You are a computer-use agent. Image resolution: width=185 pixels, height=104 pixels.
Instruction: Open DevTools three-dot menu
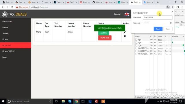pos(179,11)
